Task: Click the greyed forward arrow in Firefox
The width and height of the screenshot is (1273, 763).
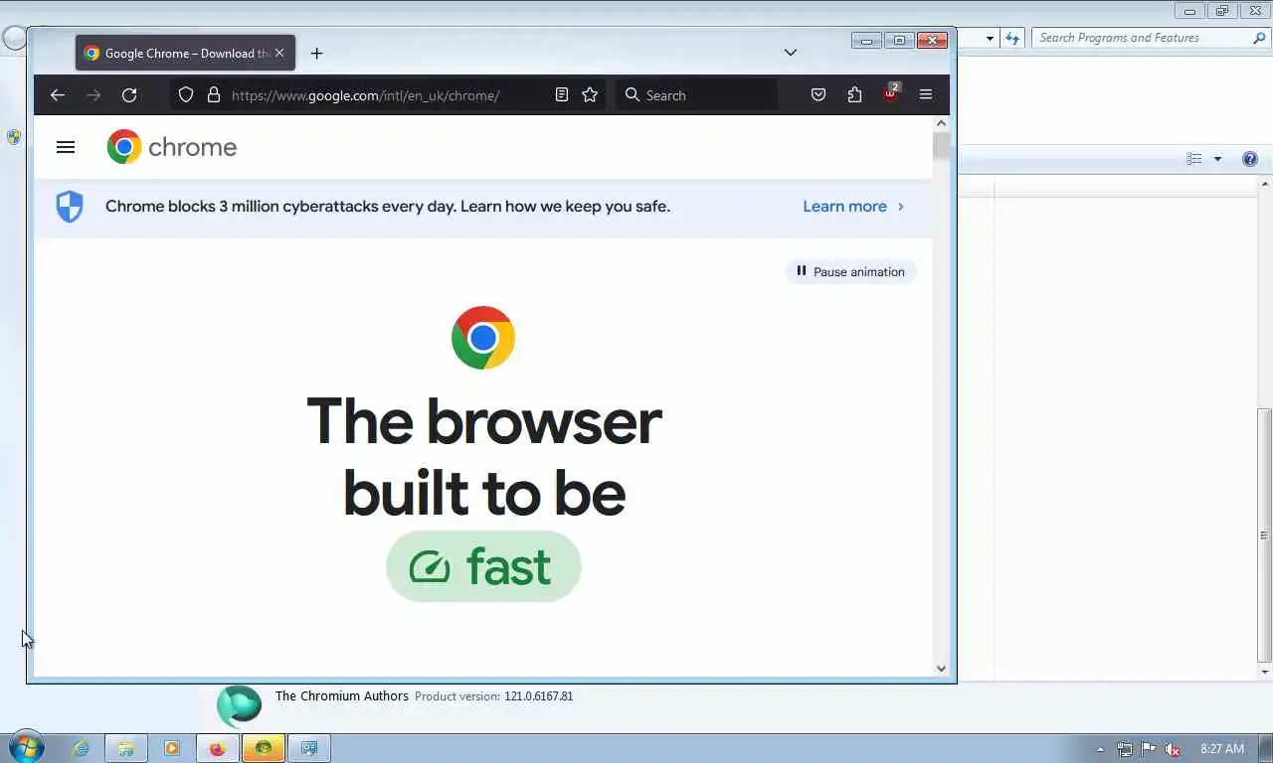Action: click(93, 95)
